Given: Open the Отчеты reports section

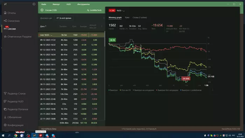Looking at the screenshot, I should pos(10,13).
